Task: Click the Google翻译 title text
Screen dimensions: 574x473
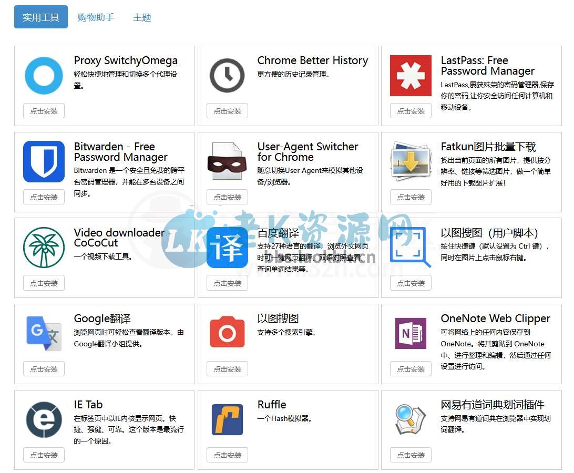Action: [102, 318]
